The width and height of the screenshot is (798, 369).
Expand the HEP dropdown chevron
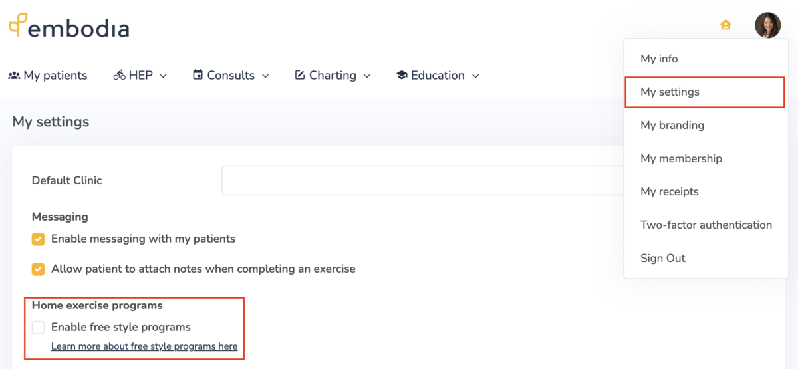pyautogui.click(x=164, y=76)
